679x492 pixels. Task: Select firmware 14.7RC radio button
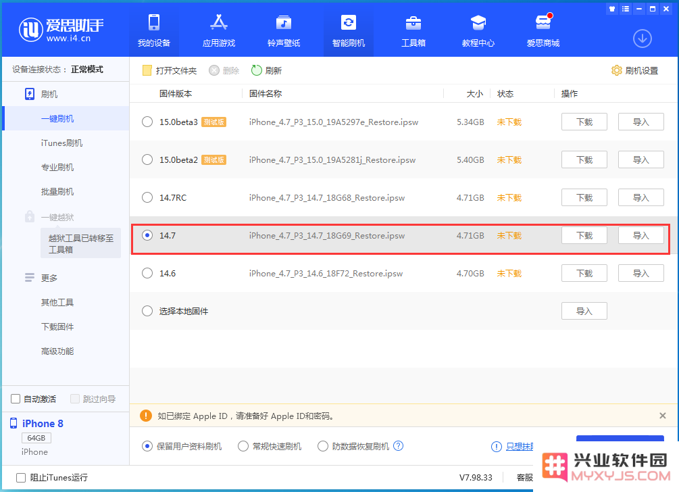click(147, 197)
